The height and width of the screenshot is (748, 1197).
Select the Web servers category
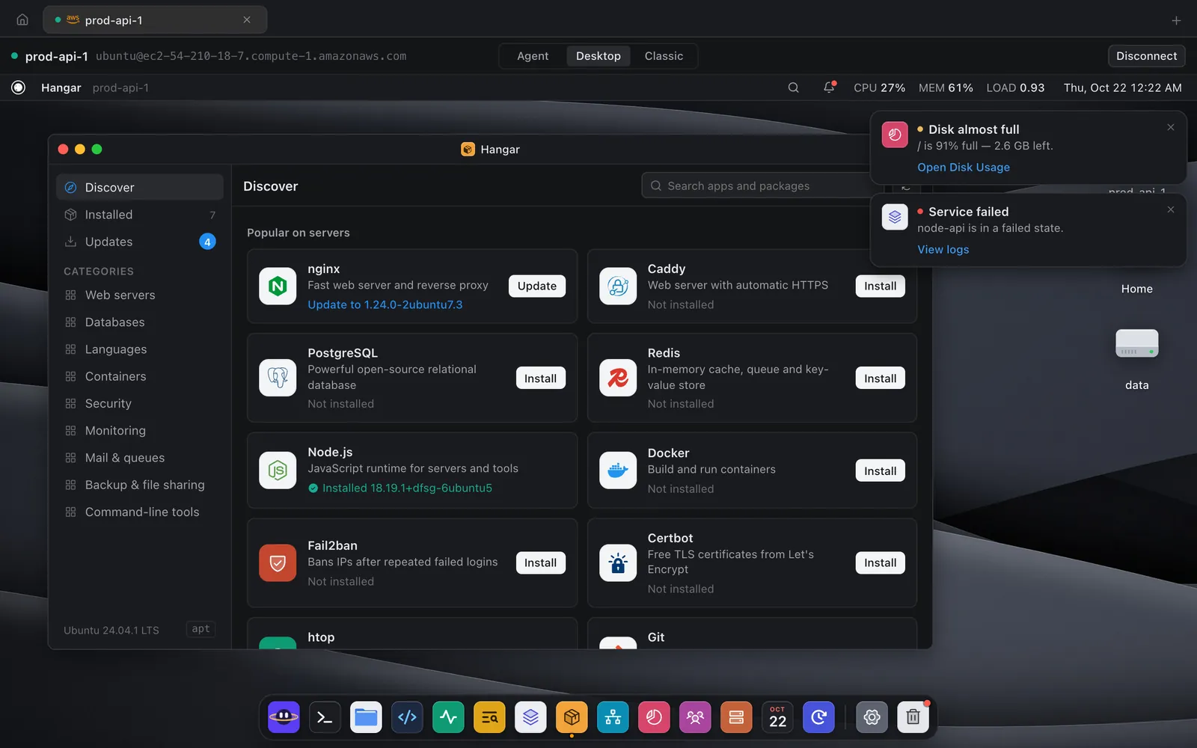(x=140, y=295)
